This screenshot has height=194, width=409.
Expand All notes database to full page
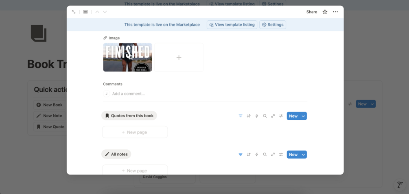pos(273,155)
